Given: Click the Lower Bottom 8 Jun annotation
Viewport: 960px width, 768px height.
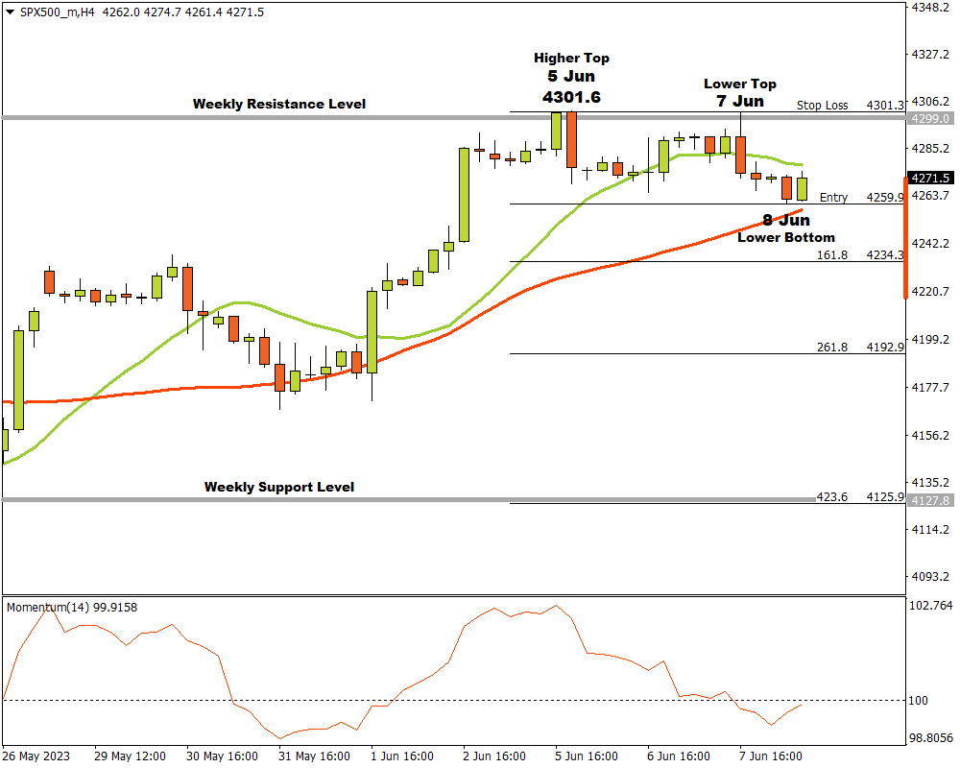Looking at the screenshot, I should 785,228.
